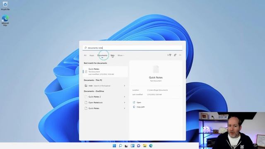The image size is (265, 149).
Task: Open the rewards points trophy icon
Action: point(169,55)
